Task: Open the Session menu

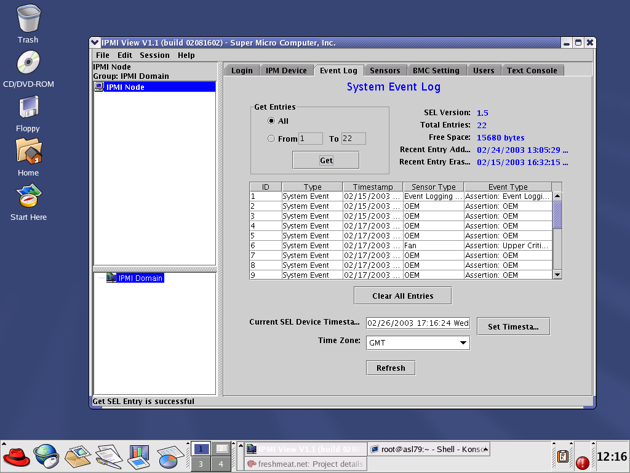Action: 154,55
